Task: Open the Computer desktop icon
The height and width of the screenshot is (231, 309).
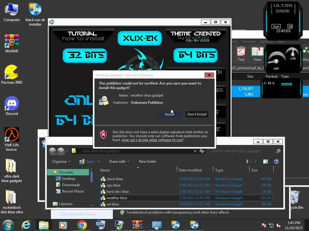Action: (12, 12)
